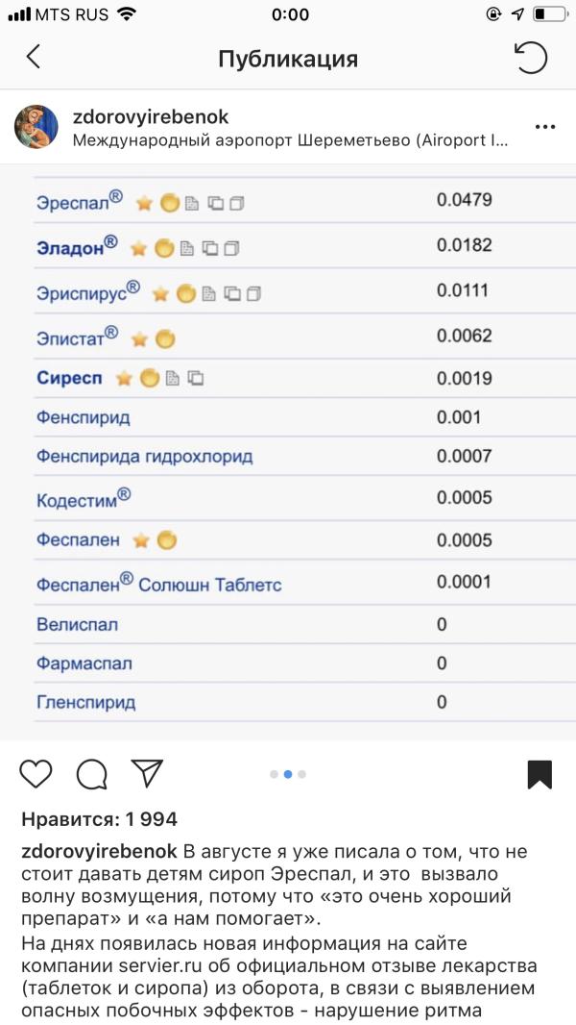Tap the gold star next to Эреспал
576x1025 pixels.
click(x=144, y=203)
